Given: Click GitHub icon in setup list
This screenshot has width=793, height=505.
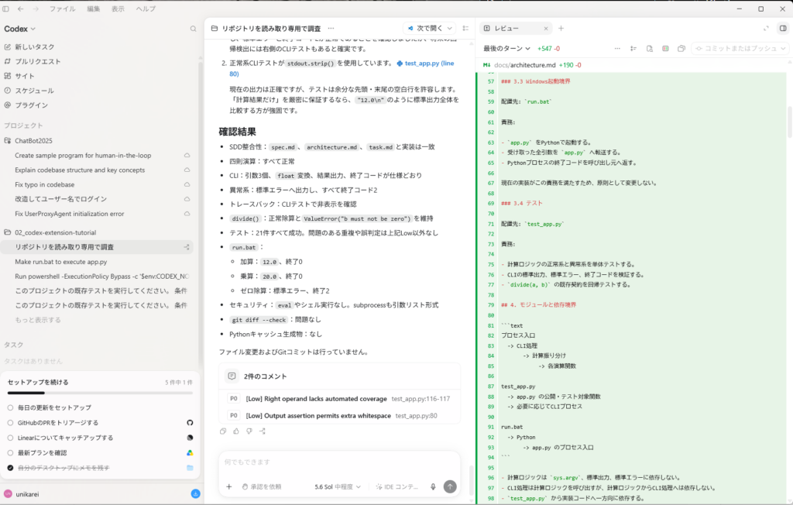Looking at the screenshot, I should (190, 423).
